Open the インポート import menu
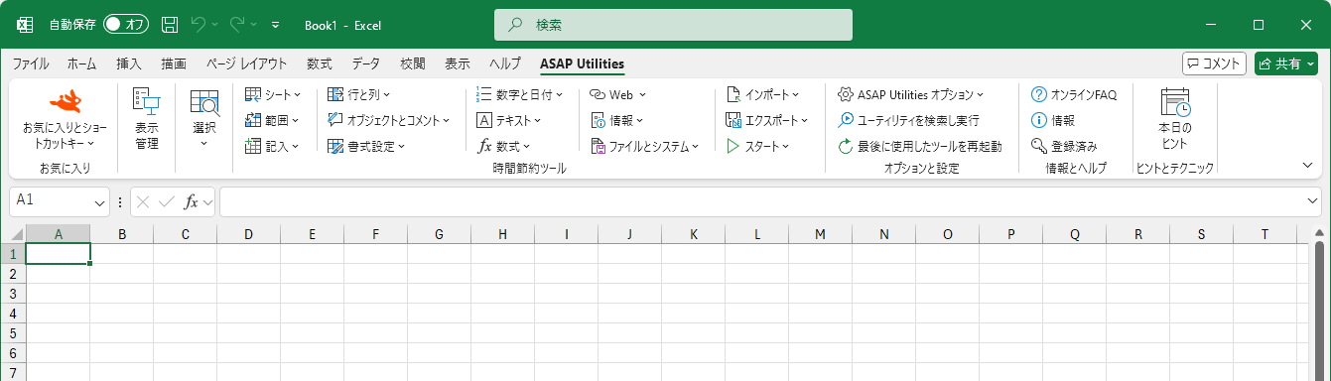 point(762,94)
